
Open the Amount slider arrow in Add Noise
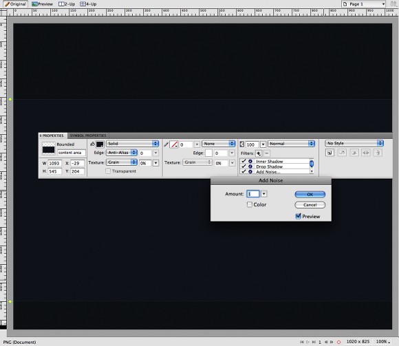(x=264, y=194)
